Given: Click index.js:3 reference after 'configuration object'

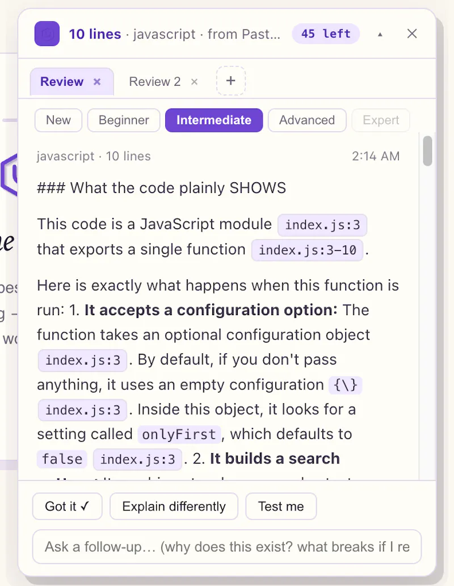Looking at the screenshot, I should coord(82,360).
